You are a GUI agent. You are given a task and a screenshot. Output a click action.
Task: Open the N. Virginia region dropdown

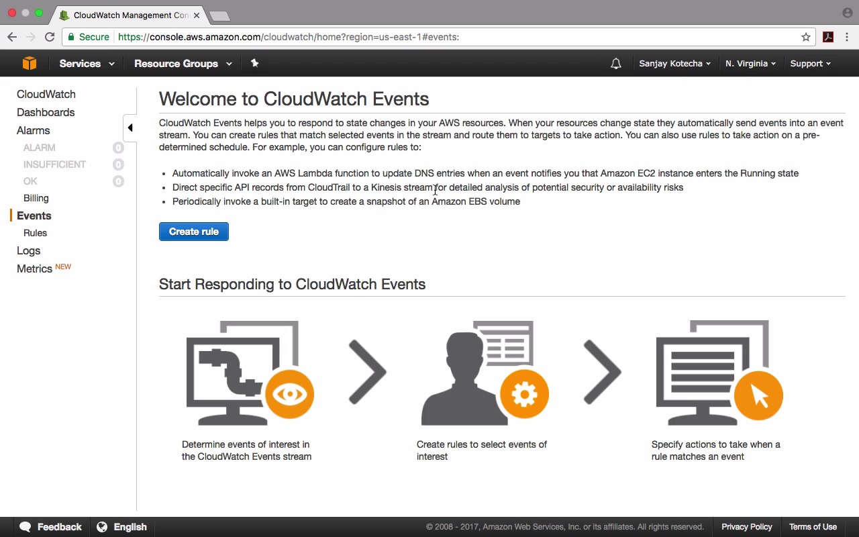750,64
